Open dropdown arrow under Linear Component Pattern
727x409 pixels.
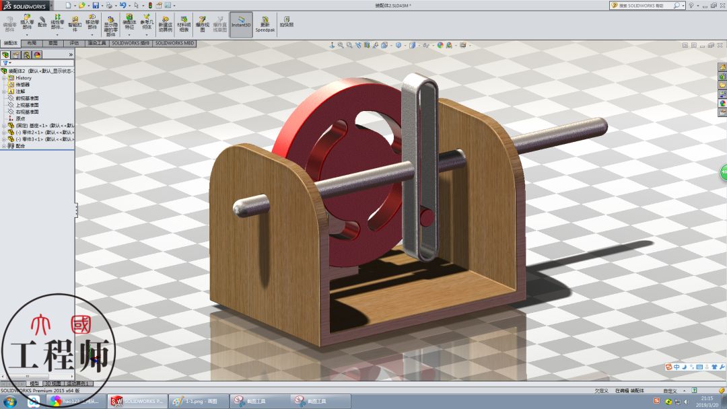tap(57, 35)
